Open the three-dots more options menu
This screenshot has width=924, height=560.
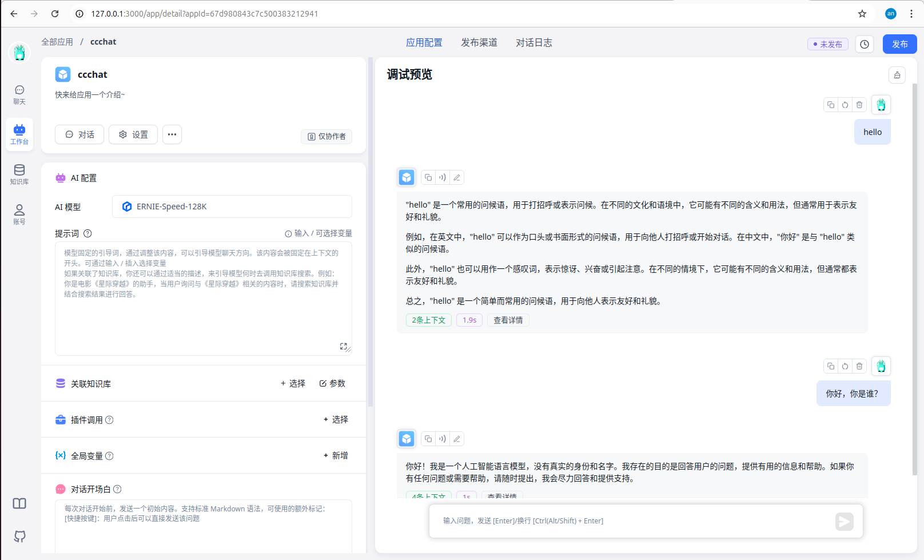point(172,134)
